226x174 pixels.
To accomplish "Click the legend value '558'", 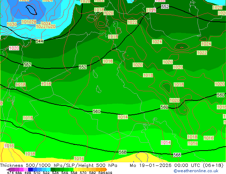I will (x=74, y=173).
